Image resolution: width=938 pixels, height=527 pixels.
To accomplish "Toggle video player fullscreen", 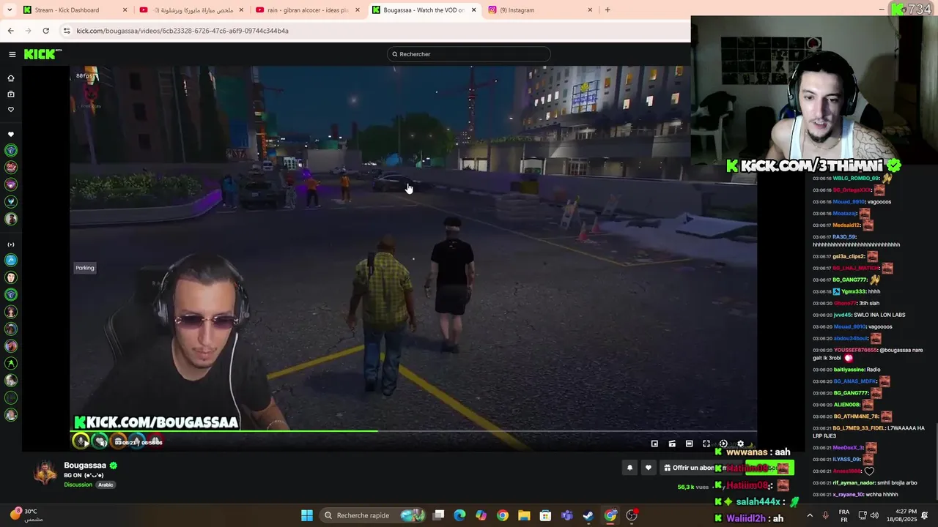I will [706, 444].
